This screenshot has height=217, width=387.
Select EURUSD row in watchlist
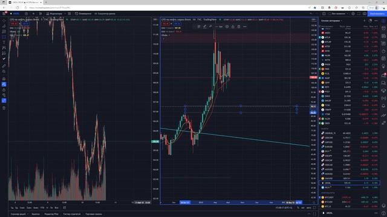pos(350,146)
